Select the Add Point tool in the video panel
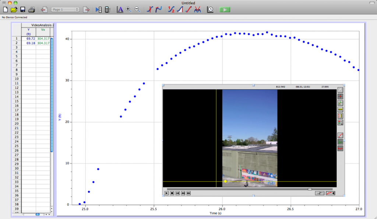Screen dimensions: 377x219 (x=340, y=96)
